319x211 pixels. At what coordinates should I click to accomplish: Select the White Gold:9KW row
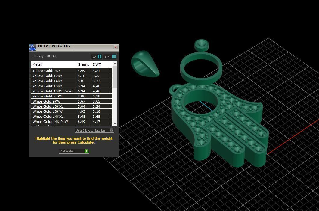(x=71, y=101)
